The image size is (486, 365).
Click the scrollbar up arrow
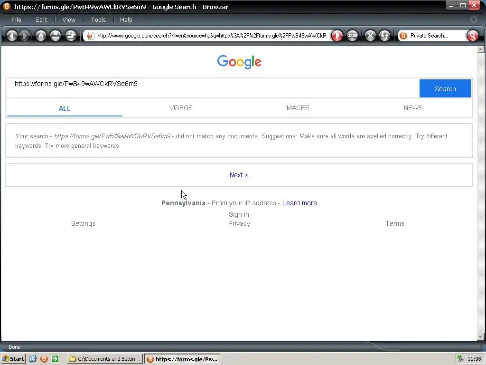481,49
